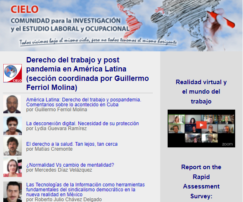Image resolution: width=243 pixels, height=202 pixels.
Task: Open 'Derecho del trabajo y post pandemia' heading
Action: (88, 73)
